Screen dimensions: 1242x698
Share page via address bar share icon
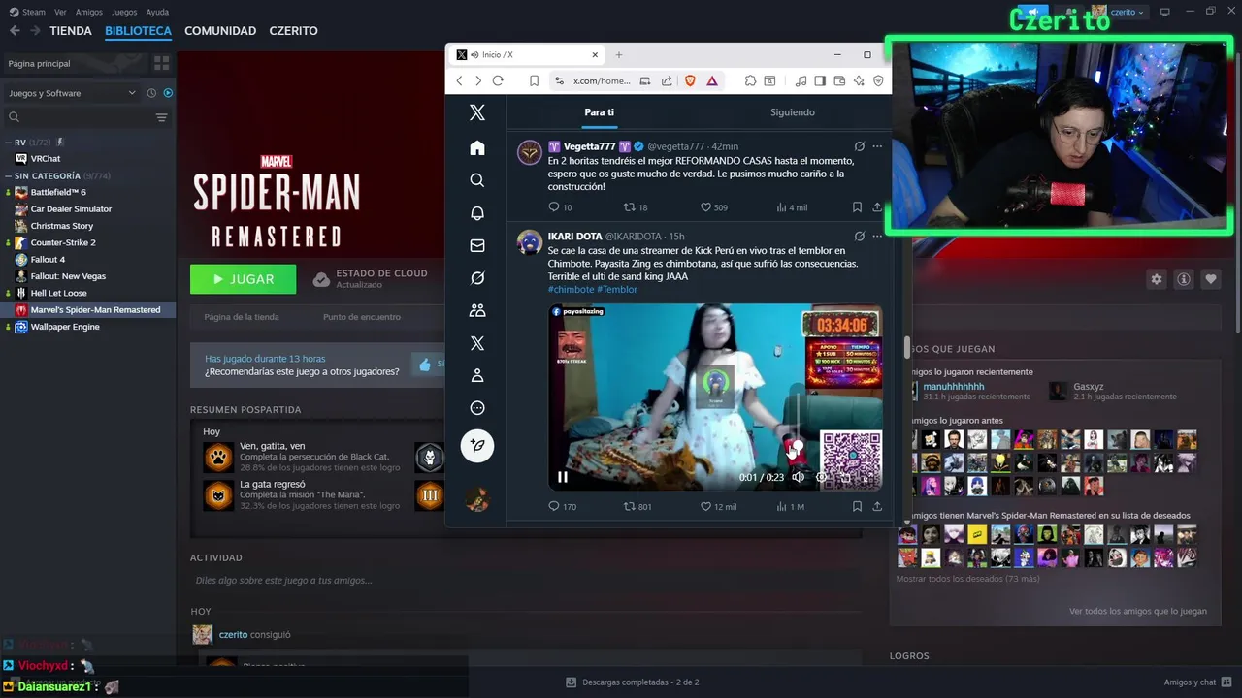pos(667,81)
